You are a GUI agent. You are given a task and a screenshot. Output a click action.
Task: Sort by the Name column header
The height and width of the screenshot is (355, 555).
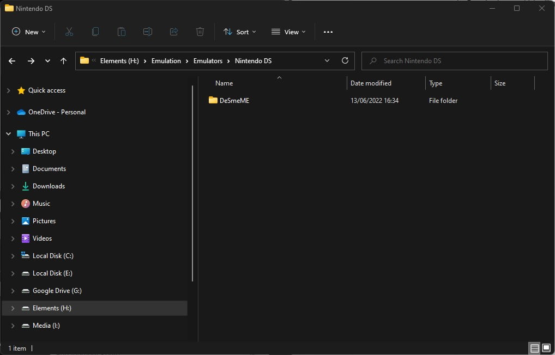pos(224,83)
